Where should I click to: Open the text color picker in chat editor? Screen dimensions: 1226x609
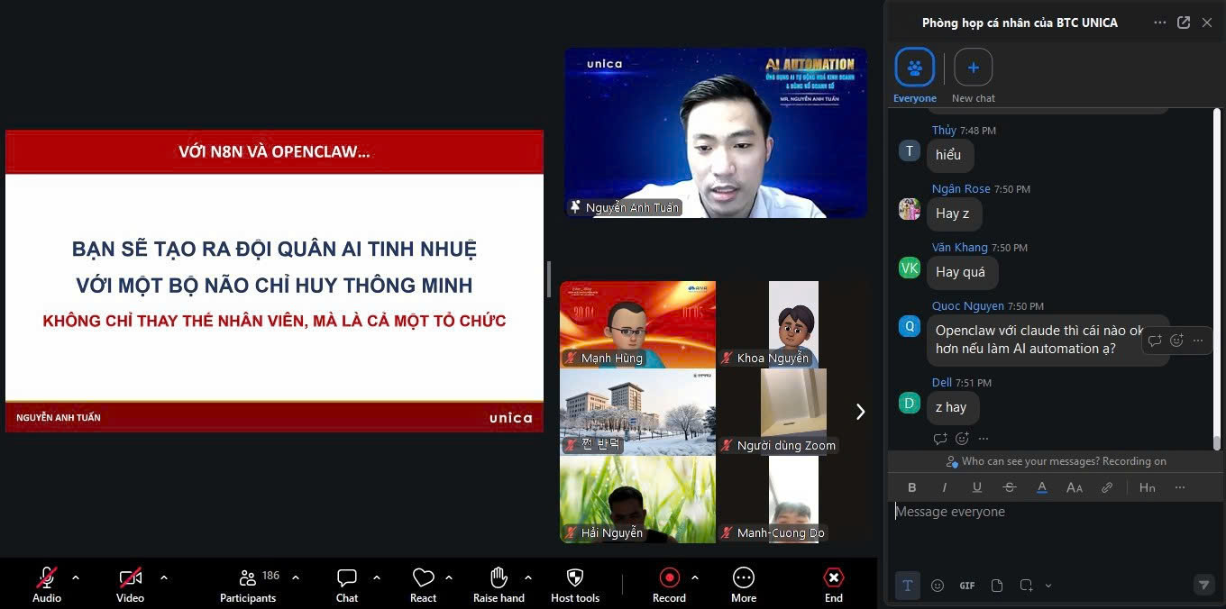pyautogui.click(x=1042, y=487)
